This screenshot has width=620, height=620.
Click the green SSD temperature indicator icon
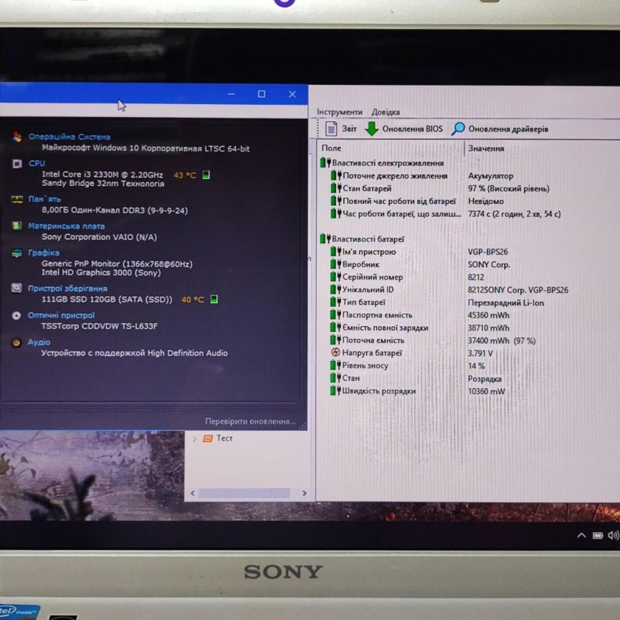click(x=214, y=300)
